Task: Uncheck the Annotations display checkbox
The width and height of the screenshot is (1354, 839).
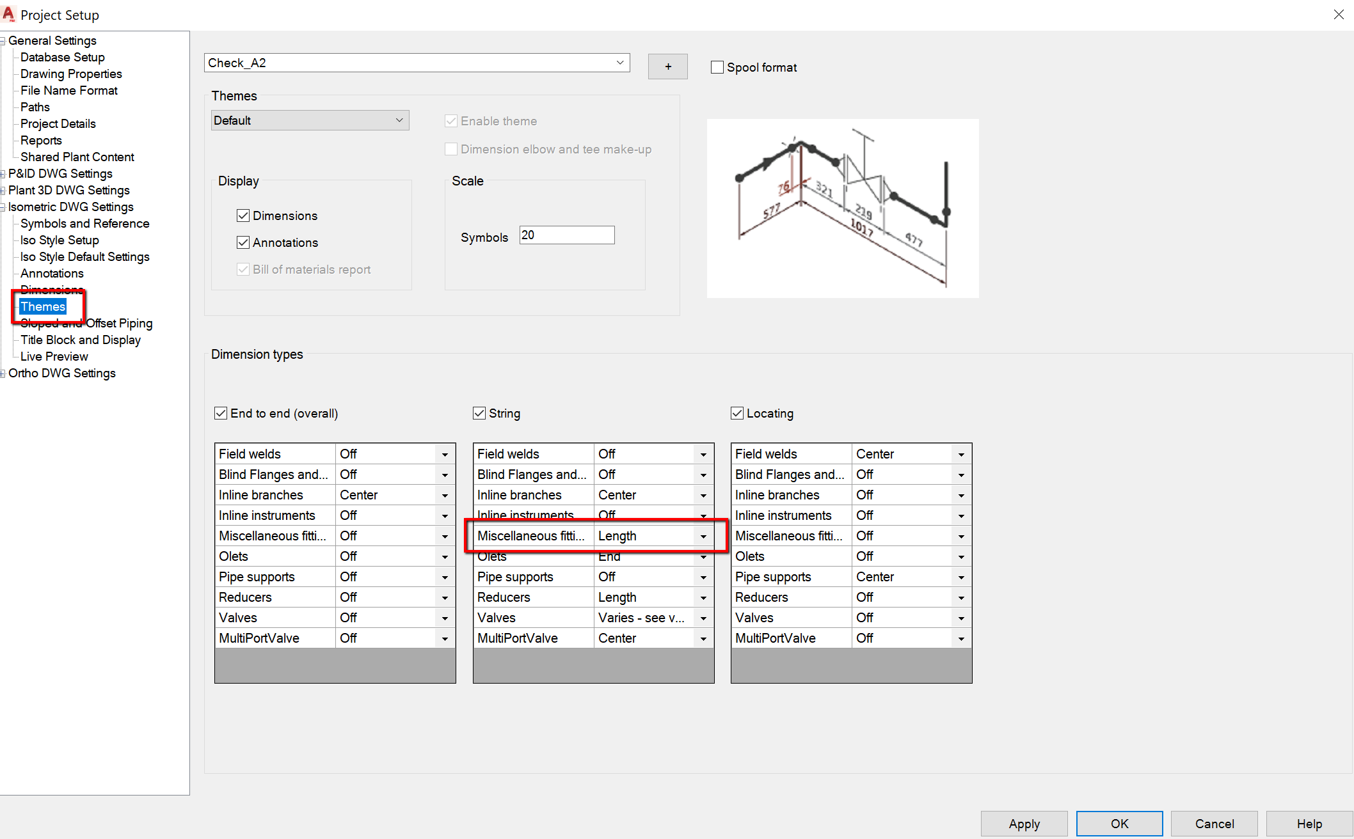Action: pyautogui.click(x=243, y=242)
